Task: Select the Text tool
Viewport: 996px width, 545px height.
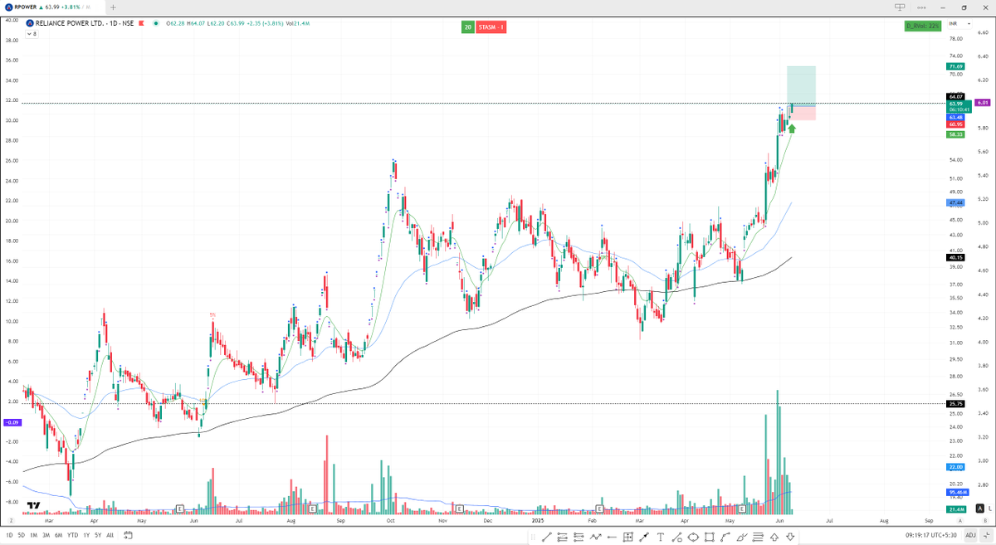Action: click(661, 537)
